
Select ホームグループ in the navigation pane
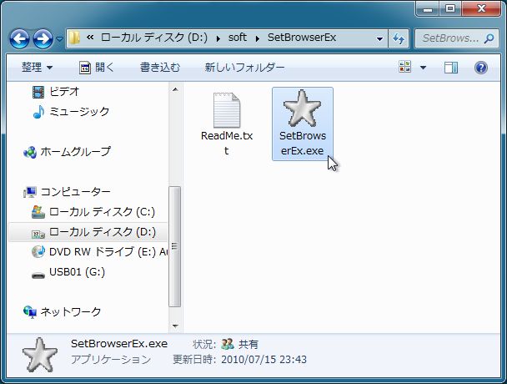[x=75, y=152]
